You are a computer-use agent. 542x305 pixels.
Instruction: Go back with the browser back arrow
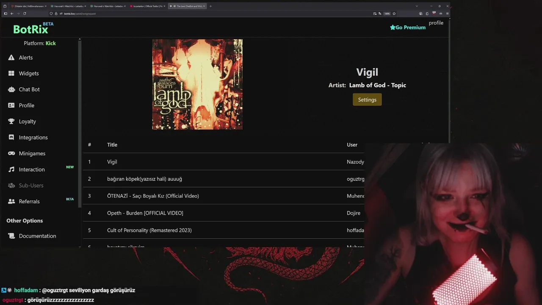point(12,14)
